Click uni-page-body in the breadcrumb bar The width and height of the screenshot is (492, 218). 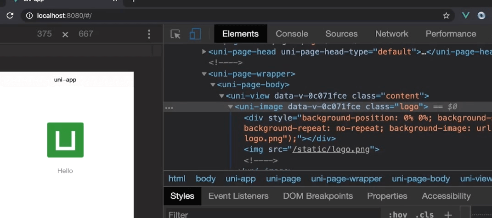(x=421, y=179)
